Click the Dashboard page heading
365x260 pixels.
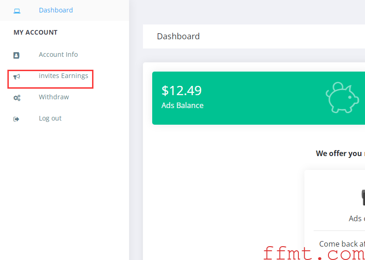[x=178, y=36]
